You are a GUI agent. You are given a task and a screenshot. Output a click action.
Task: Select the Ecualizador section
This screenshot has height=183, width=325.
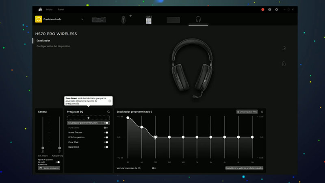coord(43,40)
